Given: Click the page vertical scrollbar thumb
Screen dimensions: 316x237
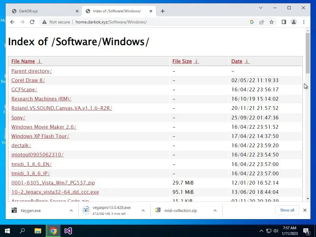Looking at the screenshot, I should point(308,53).
